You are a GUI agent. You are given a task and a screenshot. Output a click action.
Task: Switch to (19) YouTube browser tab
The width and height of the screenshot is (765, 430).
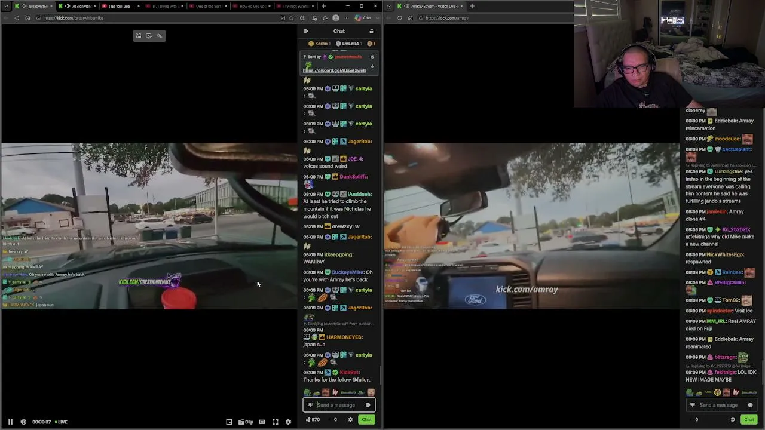pyautogui.click(x=121, y=6)
